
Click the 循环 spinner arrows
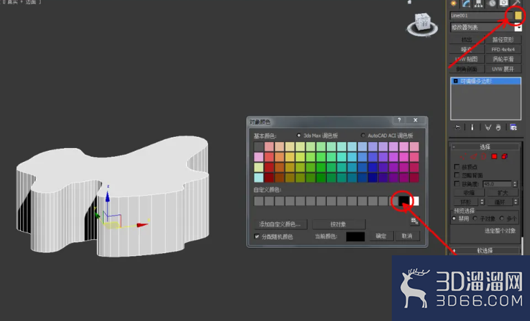(x=515, y=202)
